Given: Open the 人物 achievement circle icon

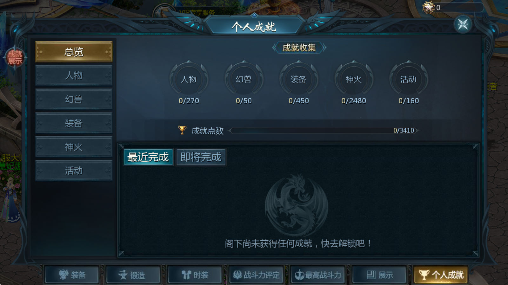Looking at the screenshot, I should tap(189, 79).
